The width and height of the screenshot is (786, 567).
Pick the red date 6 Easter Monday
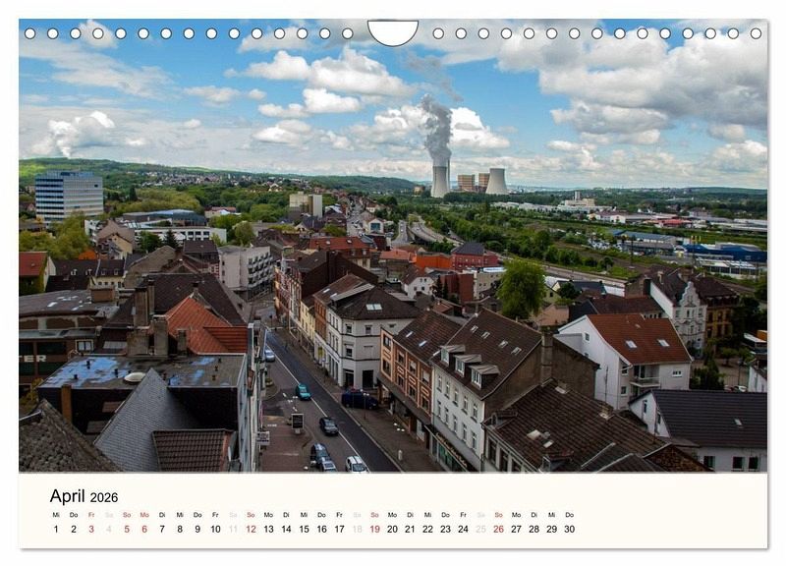tap(144, 529)
